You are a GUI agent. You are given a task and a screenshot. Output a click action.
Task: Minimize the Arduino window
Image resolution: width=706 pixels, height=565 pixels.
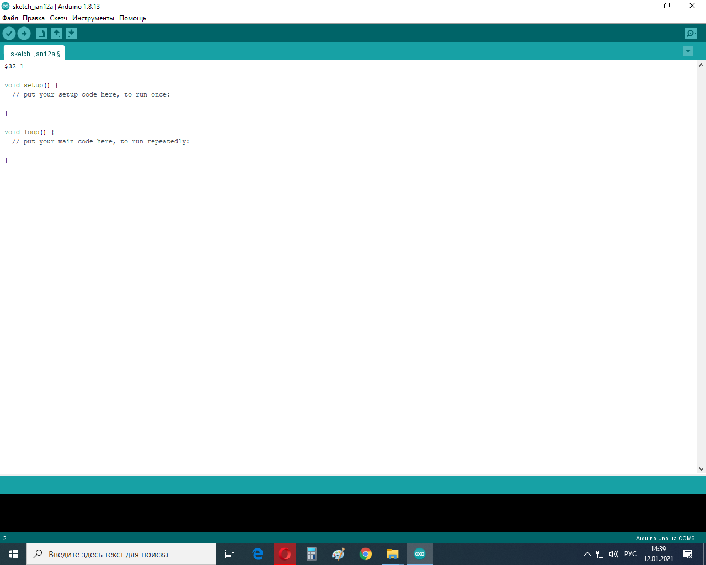(x=642, y=6)
